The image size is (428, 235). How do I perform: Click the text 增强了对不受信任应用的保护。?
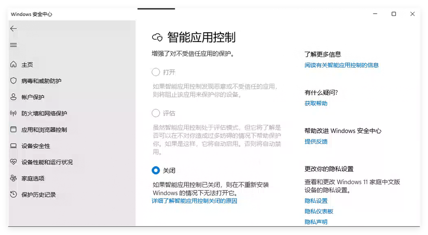(193, 54)
